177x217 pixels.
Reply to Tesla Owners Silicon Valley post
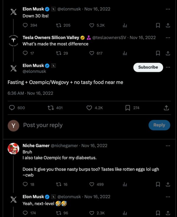point(25,53)
